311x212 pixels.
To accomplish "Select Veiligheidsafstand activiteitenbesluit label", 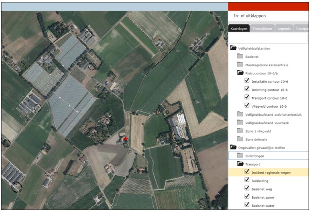I will coord(274,115).
